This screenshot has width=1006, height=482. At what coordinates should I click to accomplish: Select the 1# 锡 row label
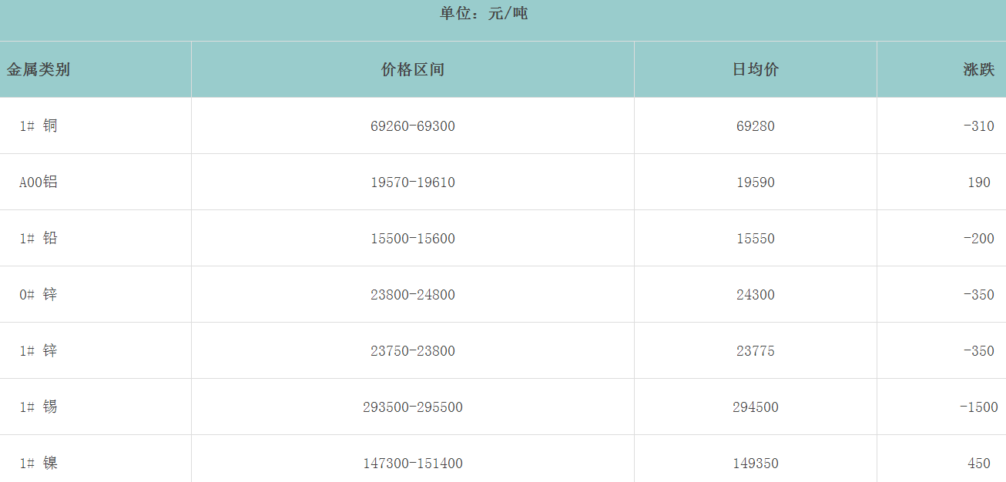point(39,407)
